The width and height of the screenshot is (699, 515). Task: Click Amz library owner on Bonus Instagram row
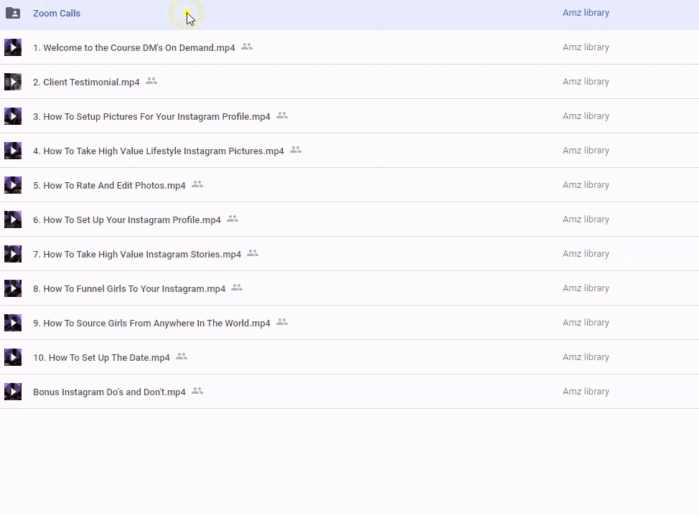pos(586,391)
